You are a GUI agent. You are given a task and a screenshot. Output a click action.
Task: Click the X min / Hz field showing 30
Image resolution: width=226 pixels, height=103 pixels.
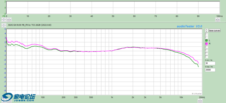pos(210,63)
